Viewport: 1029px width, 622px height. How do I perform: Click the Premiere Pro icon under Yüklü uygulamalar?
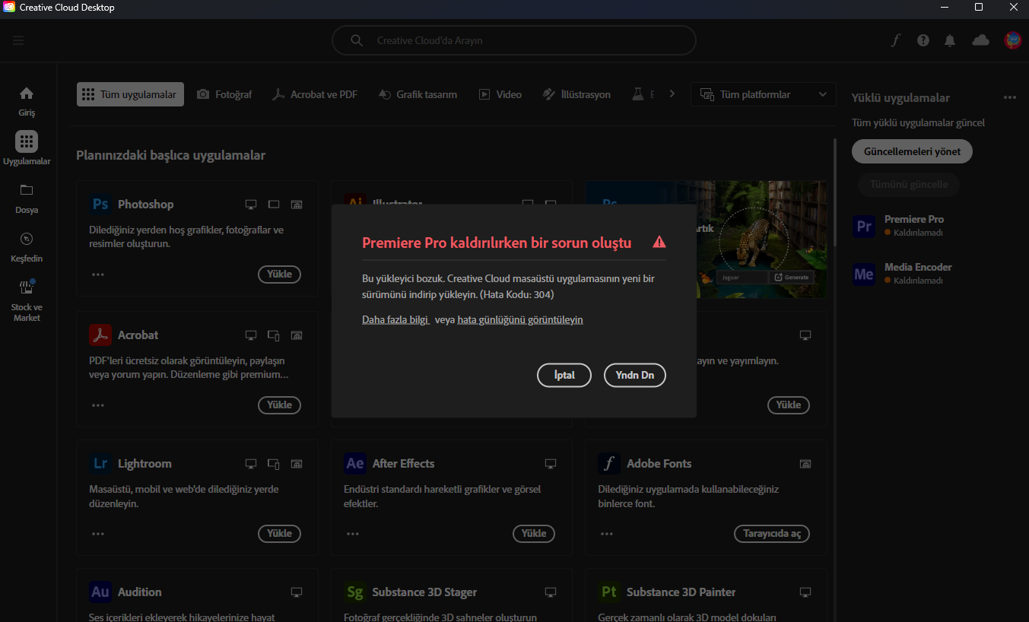(864, 226)
